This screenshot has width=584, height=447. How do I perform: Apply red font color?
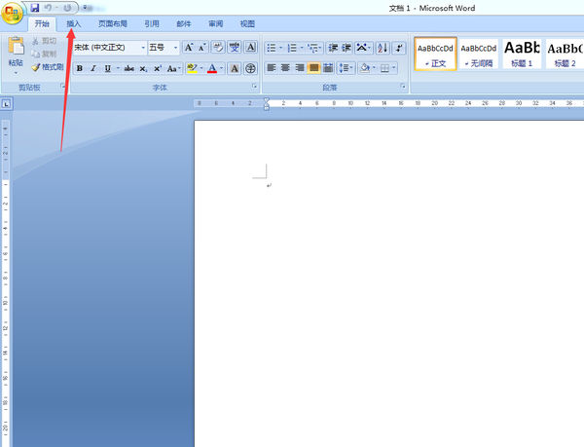pos(212,68)
